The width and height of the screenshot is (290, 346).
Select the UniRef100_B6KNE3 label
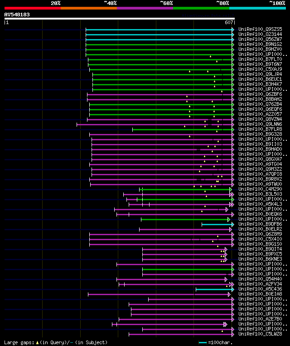[260, 259]
